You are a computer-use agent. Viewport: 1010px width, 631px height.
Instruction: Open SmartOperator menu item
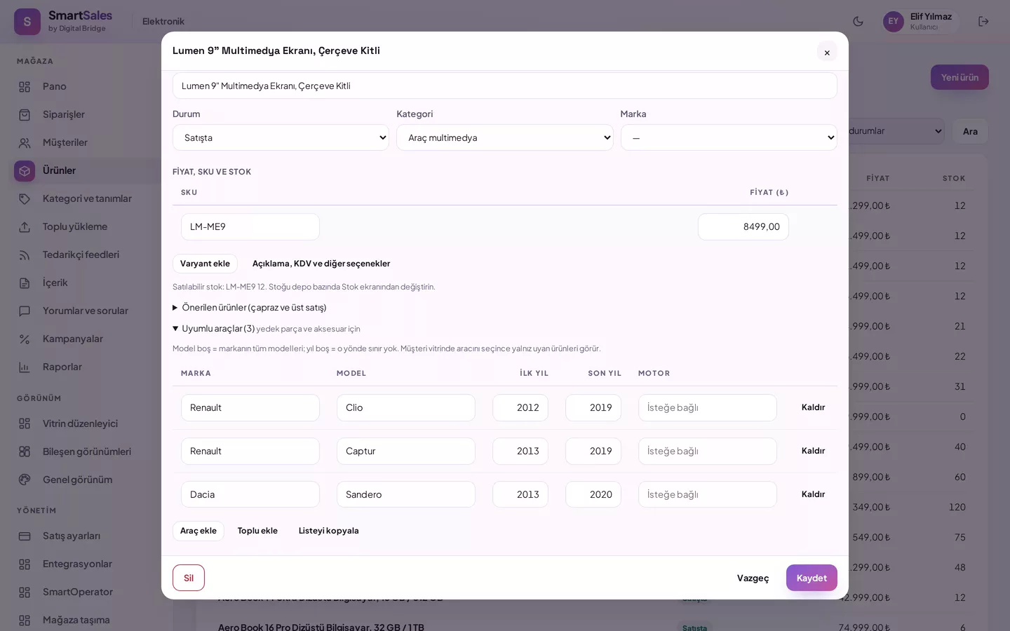[x=77, y=592]
